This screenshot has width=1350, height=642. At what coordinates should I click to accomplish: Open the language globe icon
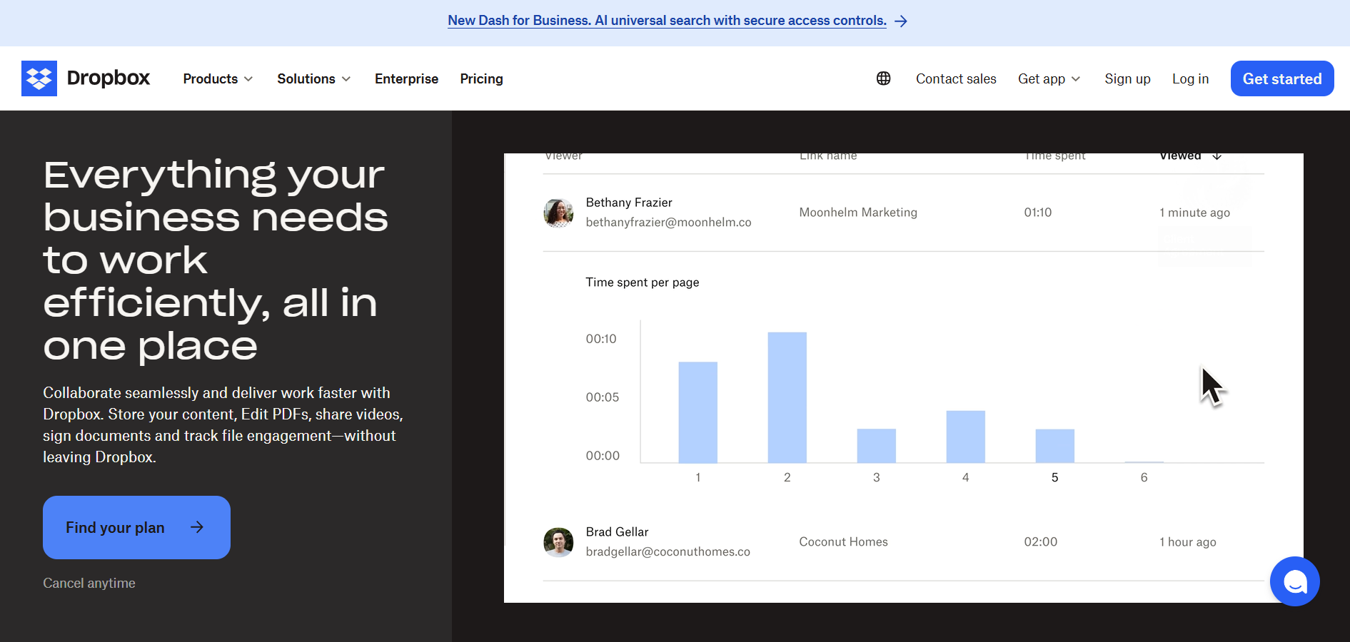(x=883, y=78)
